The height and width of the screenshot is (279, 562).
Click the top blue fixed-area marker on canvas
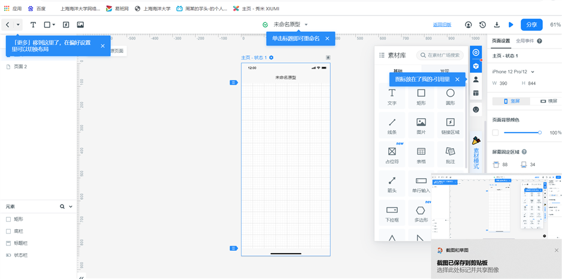coord(234,83)
